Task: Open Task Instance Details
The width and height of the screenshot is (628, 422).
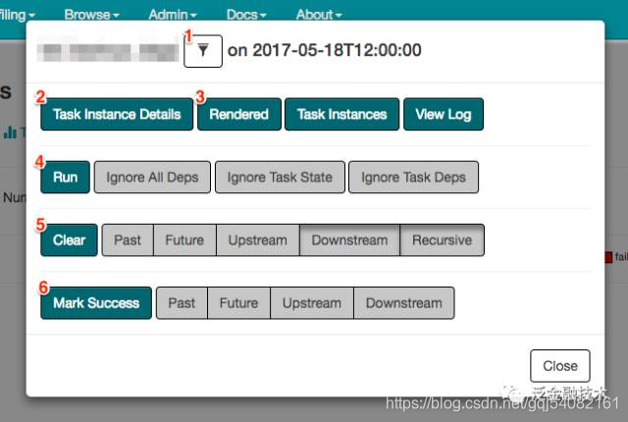Action: tap(117, 114)
